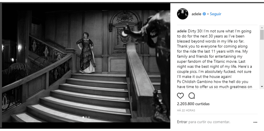The image size is (264, 131).
Task: Click adele username in caption
Action: click(182, 31)
